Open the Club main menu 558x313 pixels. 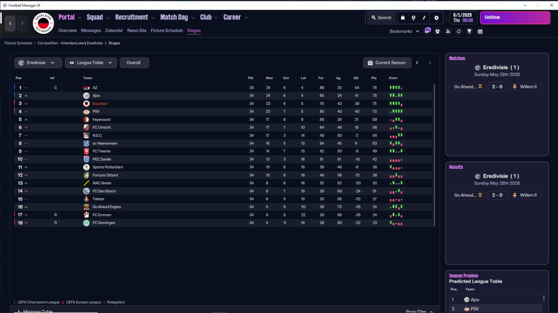pos(206,17)
